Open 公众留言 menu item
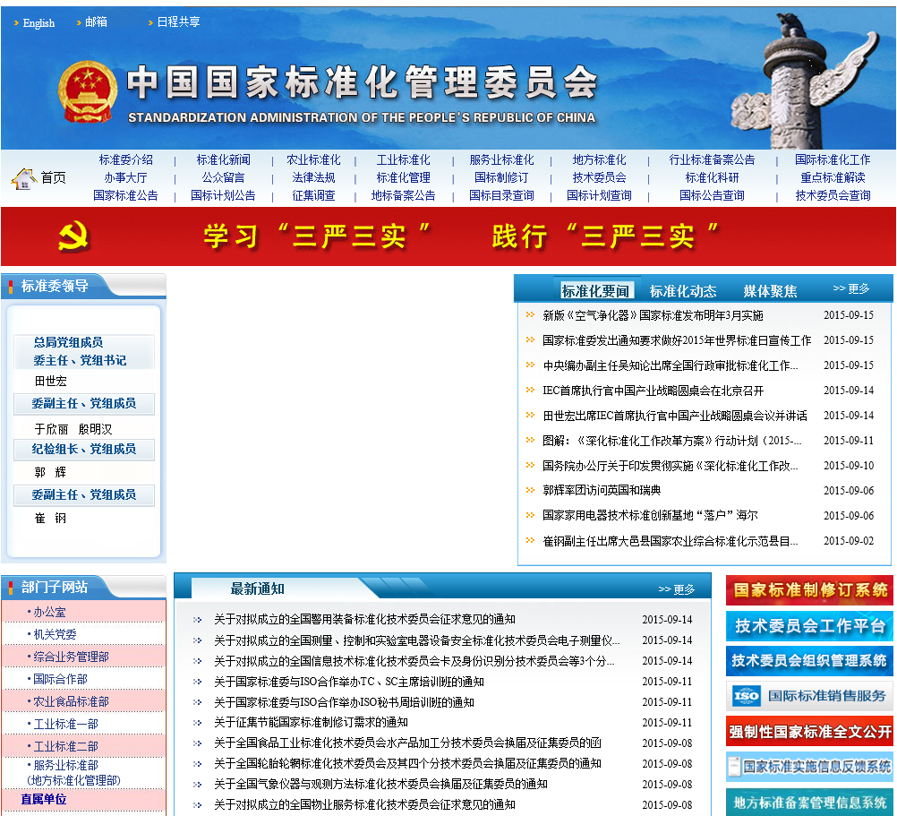 click(223, 177)
